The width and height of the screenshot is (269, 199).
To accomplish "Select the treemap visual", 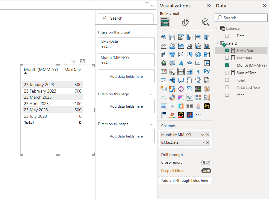I will point(207,54).
